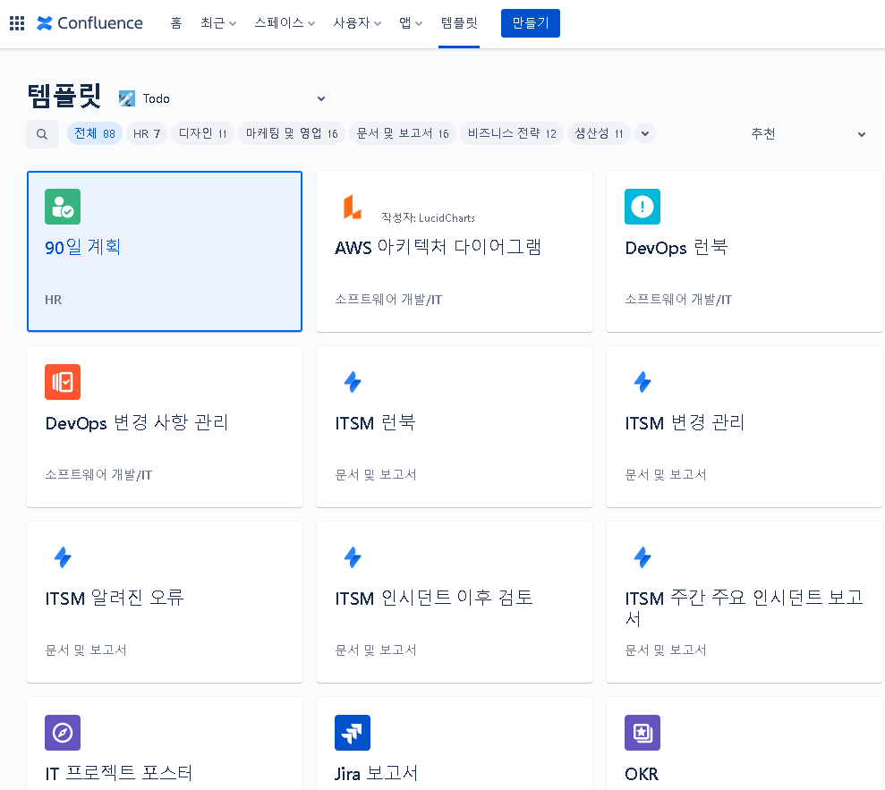Open the IT 프로젝트 포스터 template
885x790 pixels.
point(119,774)
